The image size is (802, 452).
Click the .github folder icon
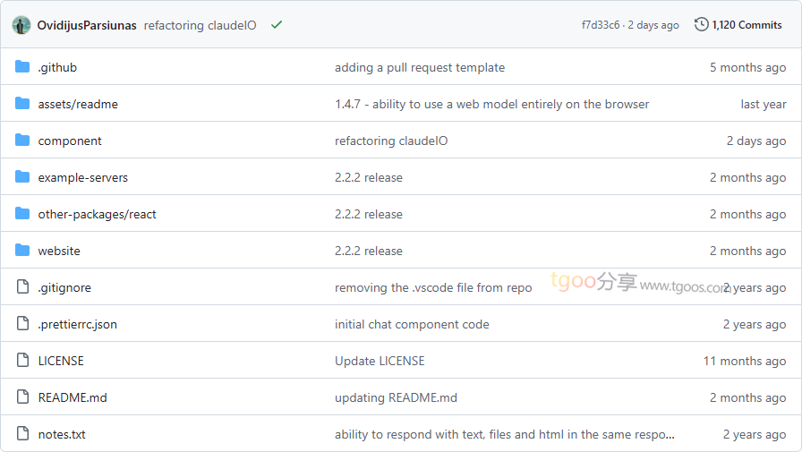coord(22,67)
